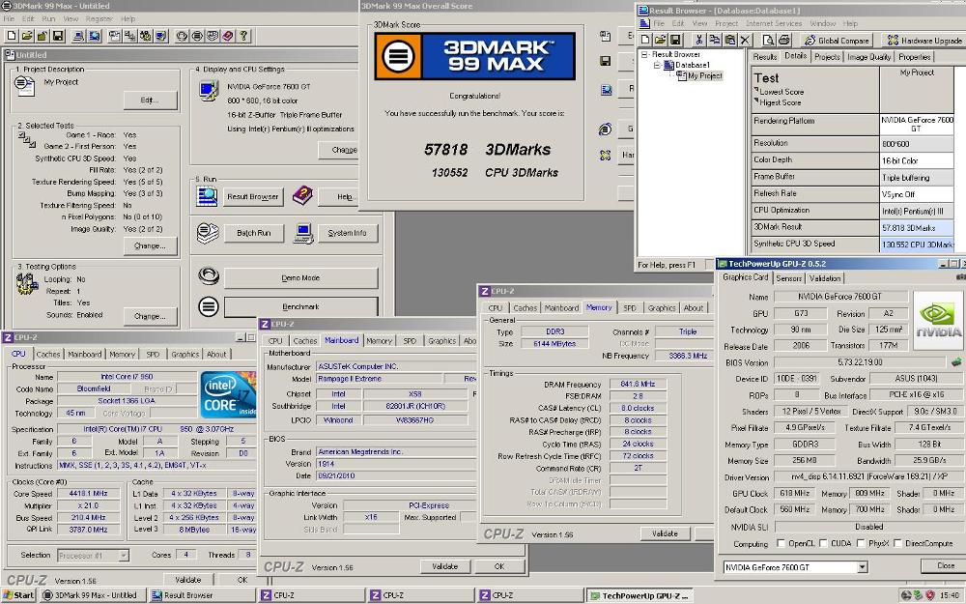Open the Processor #1 selection dropdown in CPU-Z
966x604 pixels.
pos(124,556)
